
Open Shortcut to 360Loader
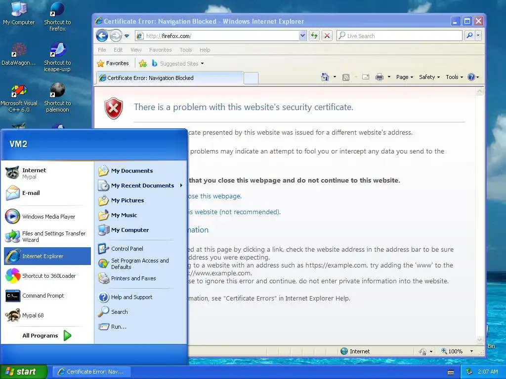point(47,276)
